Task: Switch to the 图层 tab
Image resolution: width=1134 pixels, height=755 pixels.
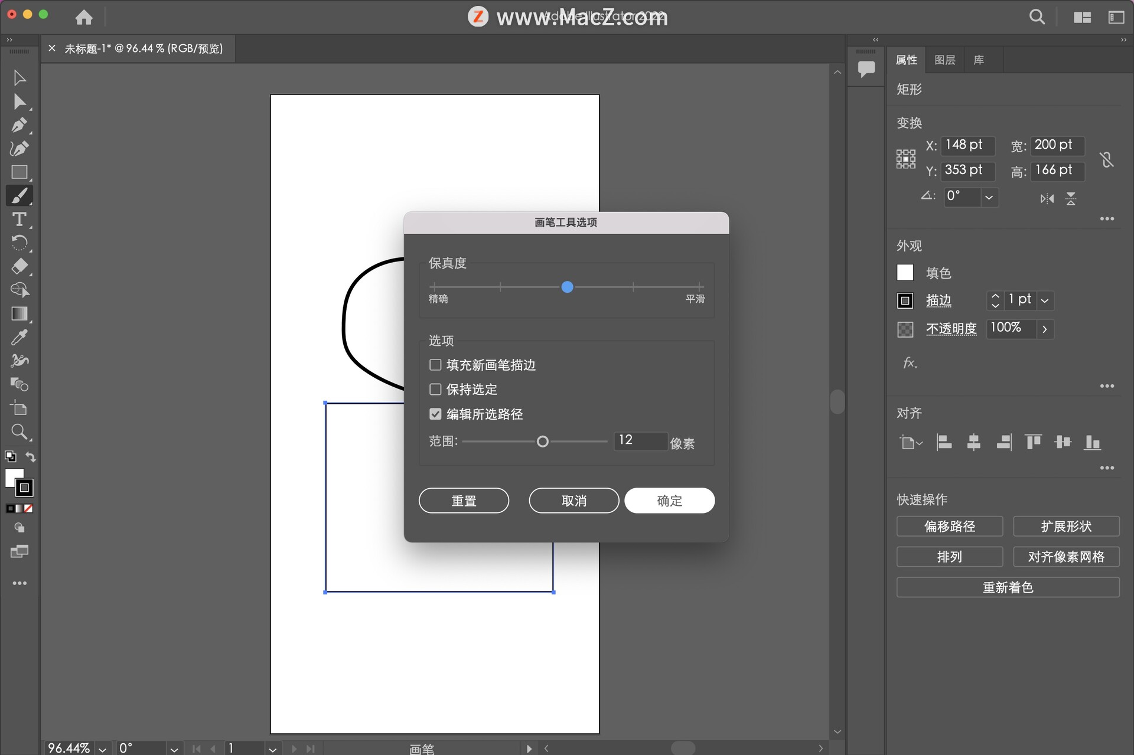Action: (x=944, y=60)
